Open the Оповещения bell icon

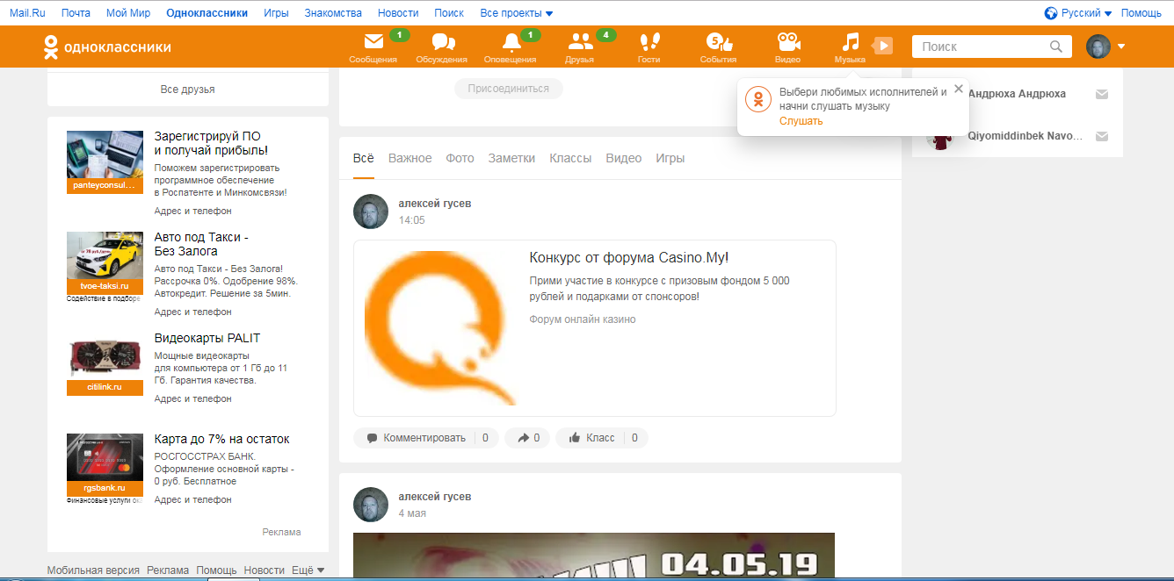(511, 47)
